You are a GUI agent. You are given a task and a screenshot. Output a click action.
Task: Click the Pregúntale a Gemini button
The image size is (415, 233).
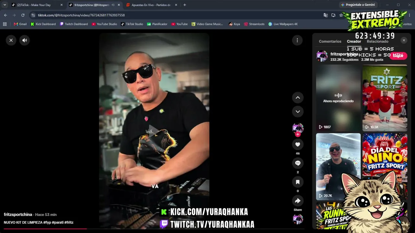point(358,5)
